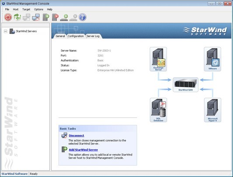Click the Disconnect link in Basic Tasks
The image size is (233, 177).
tap(77, 136)
